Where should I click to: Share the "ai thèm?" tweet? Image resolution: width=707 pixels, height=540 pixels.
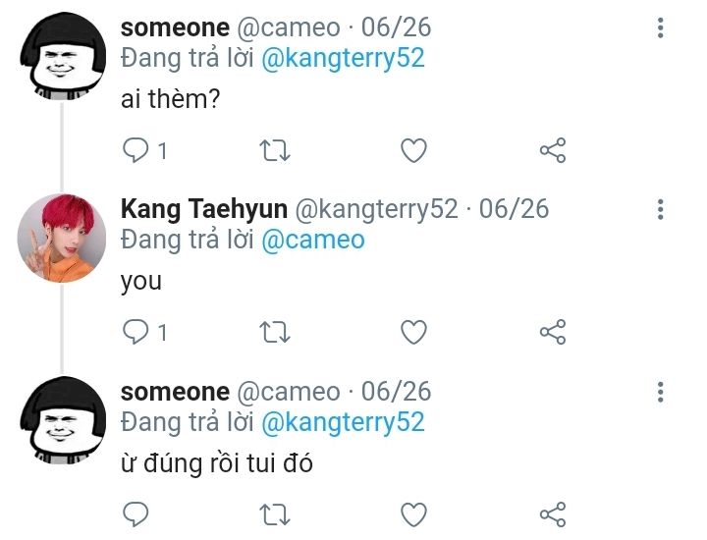click(x=553, y=150)
